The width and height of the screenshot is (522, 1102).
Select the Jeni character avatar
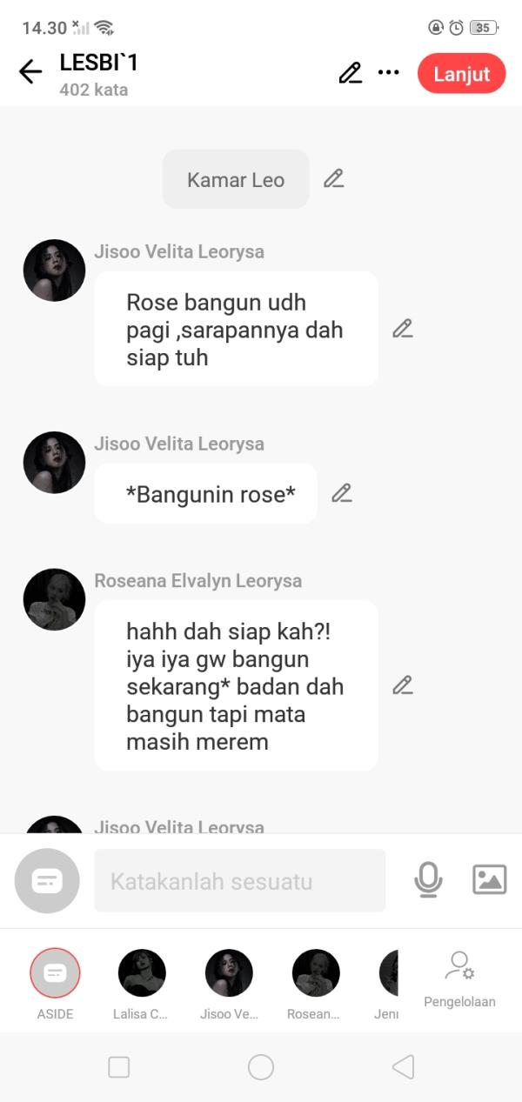(389, 983)
